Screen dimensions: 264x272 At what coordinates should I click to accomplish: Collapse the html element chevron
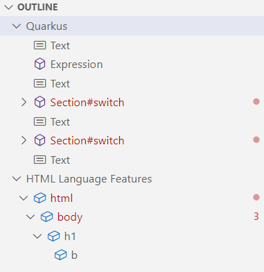click(24, 198)
